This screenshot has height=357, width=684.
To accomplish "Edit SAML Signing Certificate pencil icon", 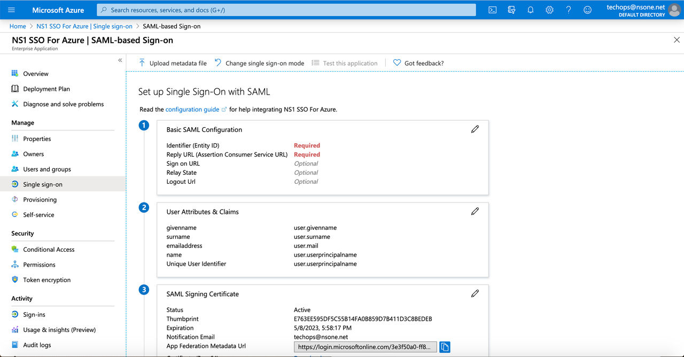I will [x=475, y=293].
